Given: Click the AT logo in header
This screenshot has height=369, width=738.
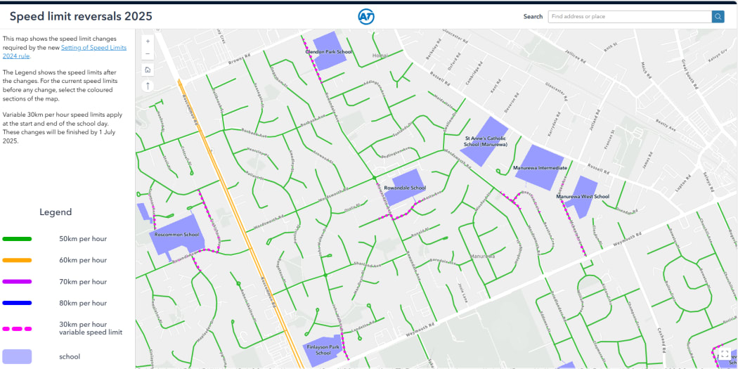Looking at the screenshot, I should pos(366,16).
